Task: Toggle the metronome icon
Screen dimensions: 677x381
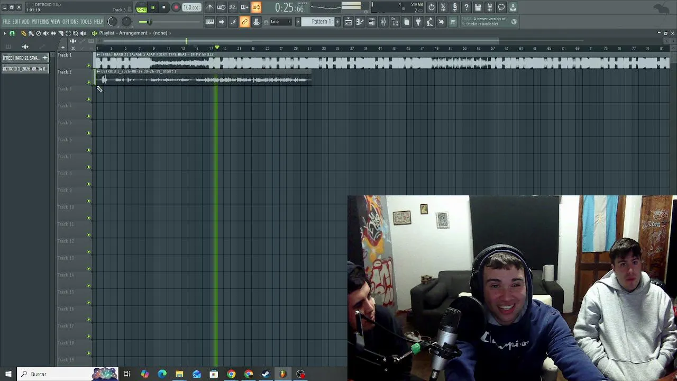Action: point(210,7)
